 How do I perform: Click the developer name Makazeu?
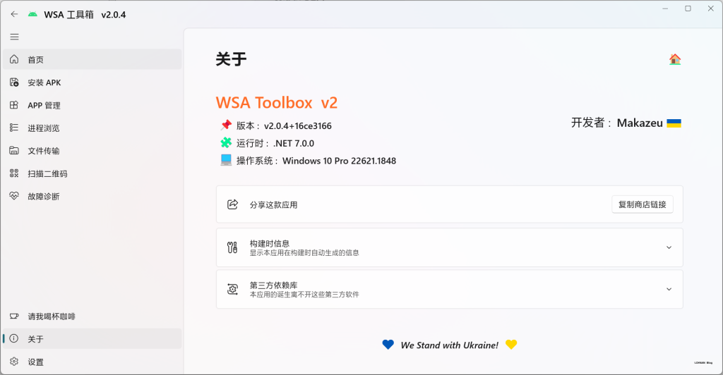click(640, 123)
